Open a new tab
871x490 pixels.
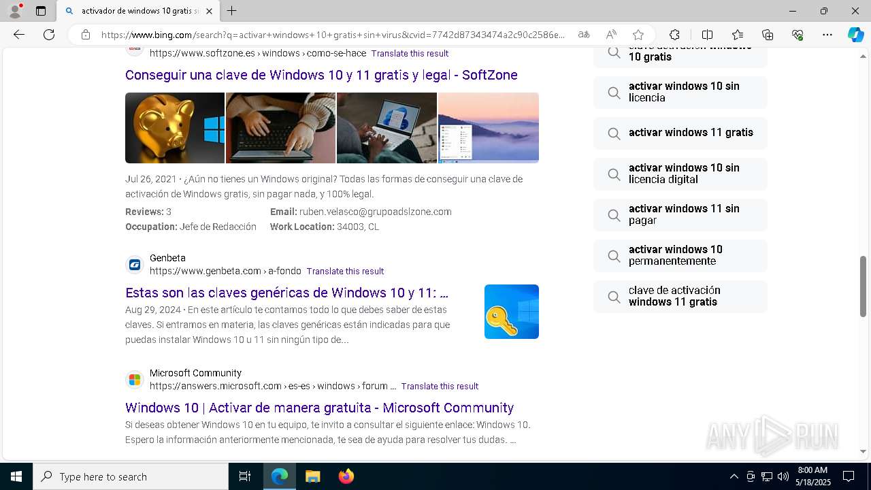click(232, 11)
